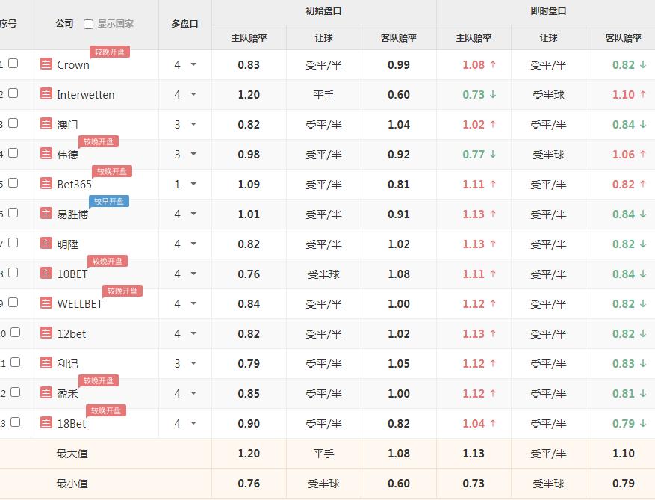This screenshot has width=655, height=500.
Task: Click the red 主 icon beside Bet365
Action: coord(46,184)
